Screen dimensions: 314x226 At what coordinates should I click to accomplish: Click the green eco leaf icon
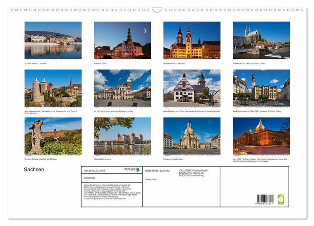[281, 199]
